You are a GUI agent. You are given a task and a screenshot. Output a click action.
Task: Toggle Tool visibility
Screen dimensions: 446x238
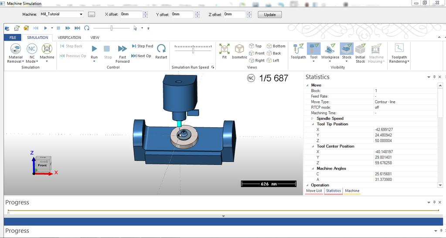[x=314, y=49]
